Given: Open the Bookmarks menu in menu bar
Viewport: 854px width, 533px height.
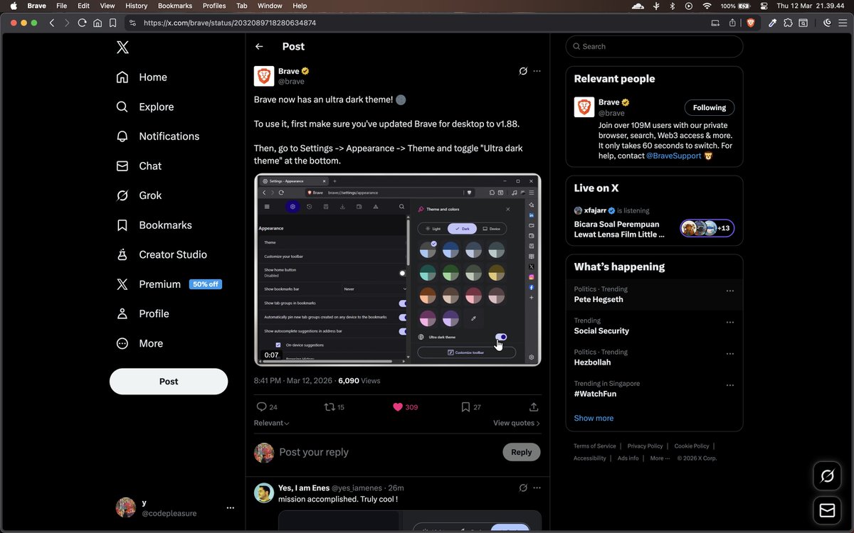Looking at the screenshot, I should 175,6.
